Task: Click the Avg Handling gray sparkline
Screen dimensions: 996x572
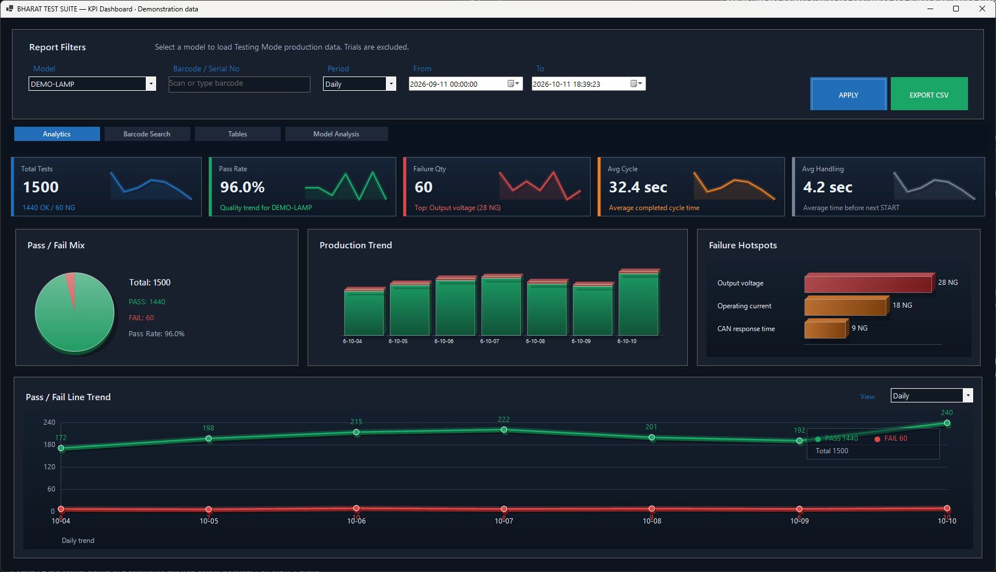Action: pos(935,186)
